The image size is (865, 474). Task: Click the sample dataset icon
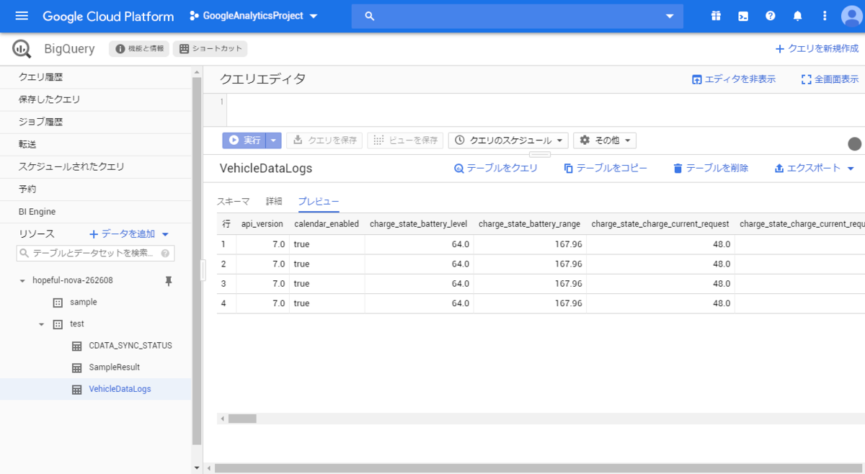[x=58, y=303]
